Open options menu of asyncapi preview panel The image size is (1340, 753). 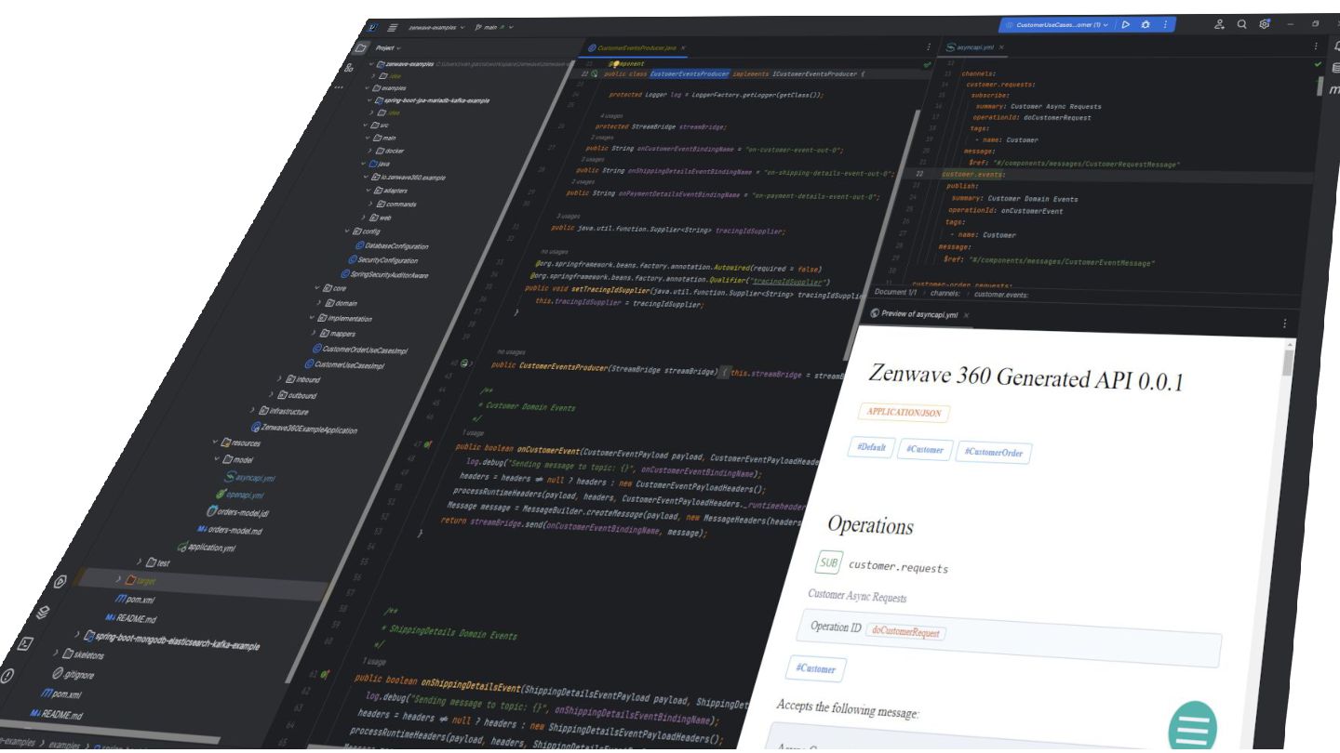(1285, 324)
